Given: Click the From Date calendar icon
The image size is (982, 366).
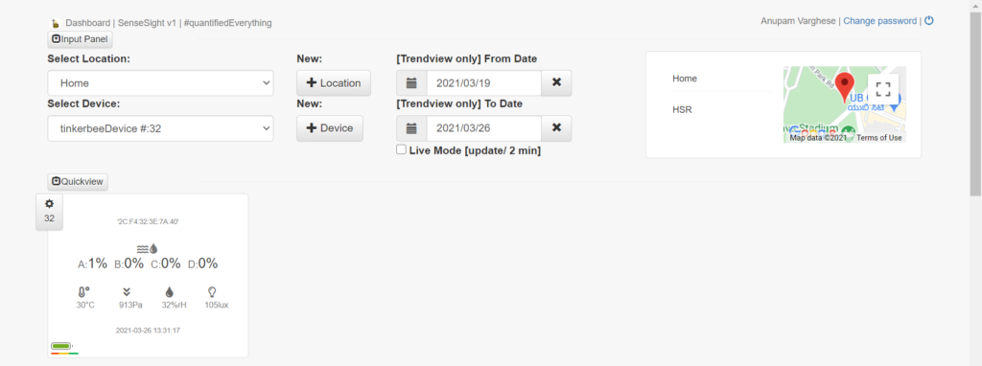Looking at the screenshot, I should coord(411,82).
